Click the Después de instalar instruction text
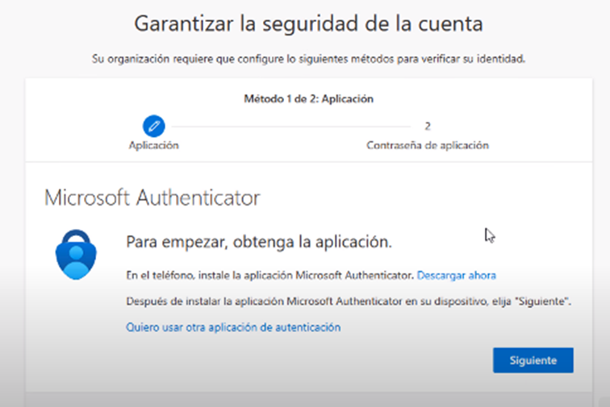This screenshot has height=407, width=610. click(x=349, y=301)
